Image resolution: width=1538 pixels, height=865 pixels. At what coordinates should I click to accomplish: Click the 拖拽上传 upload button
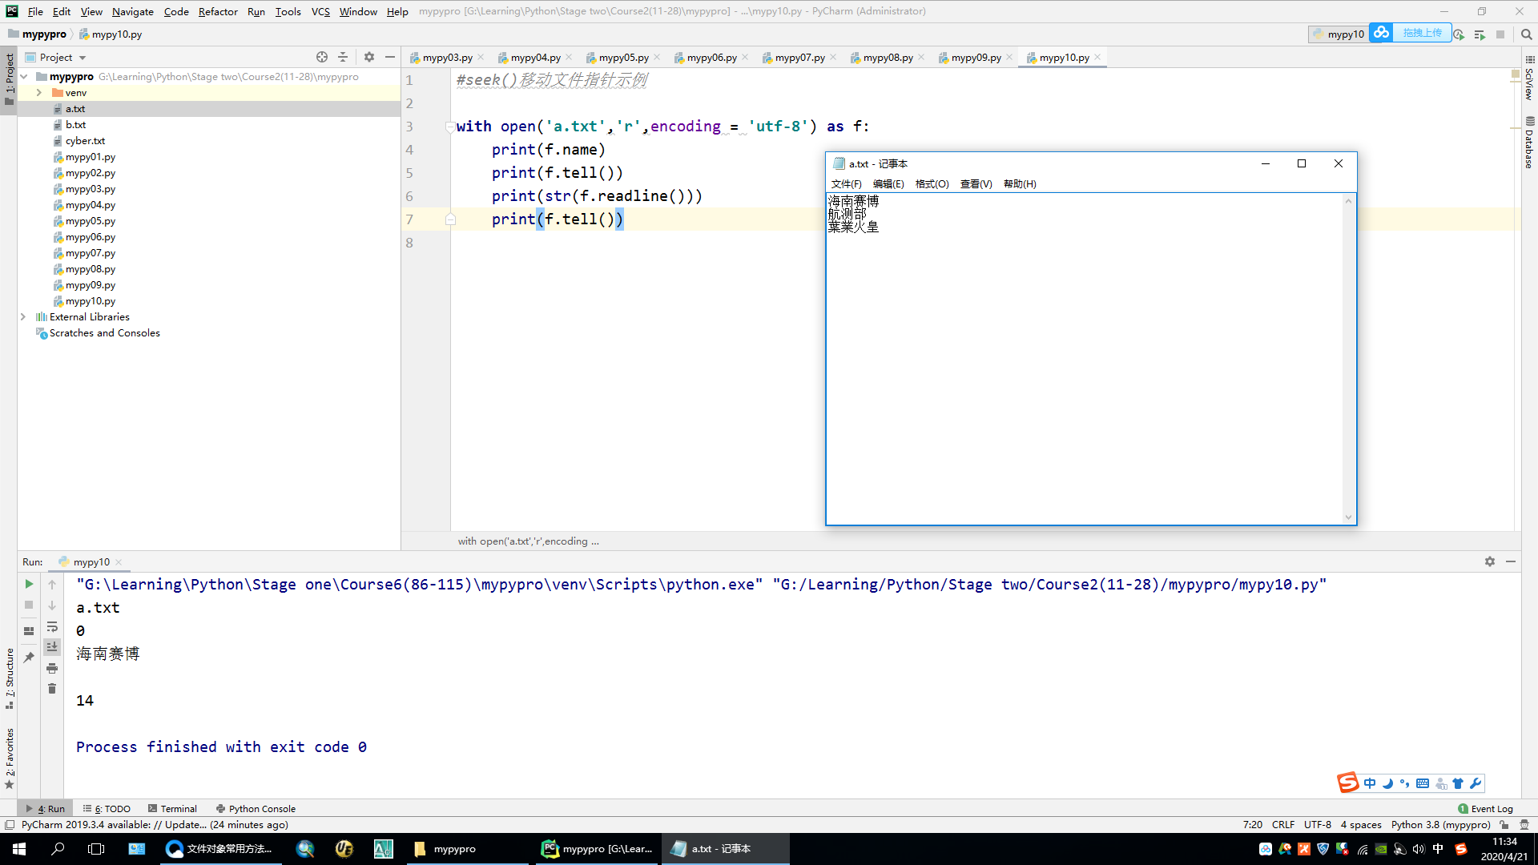(x=1422, y=33)
